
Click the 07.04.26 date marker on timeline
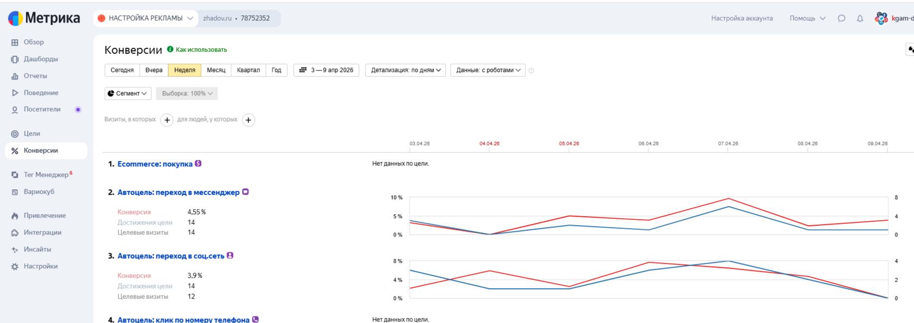[728, 144]
